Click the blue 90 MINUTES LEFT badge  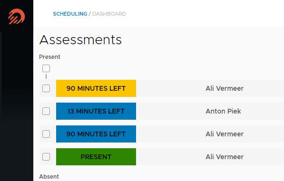pyautogui.click(x=96, y=134)
